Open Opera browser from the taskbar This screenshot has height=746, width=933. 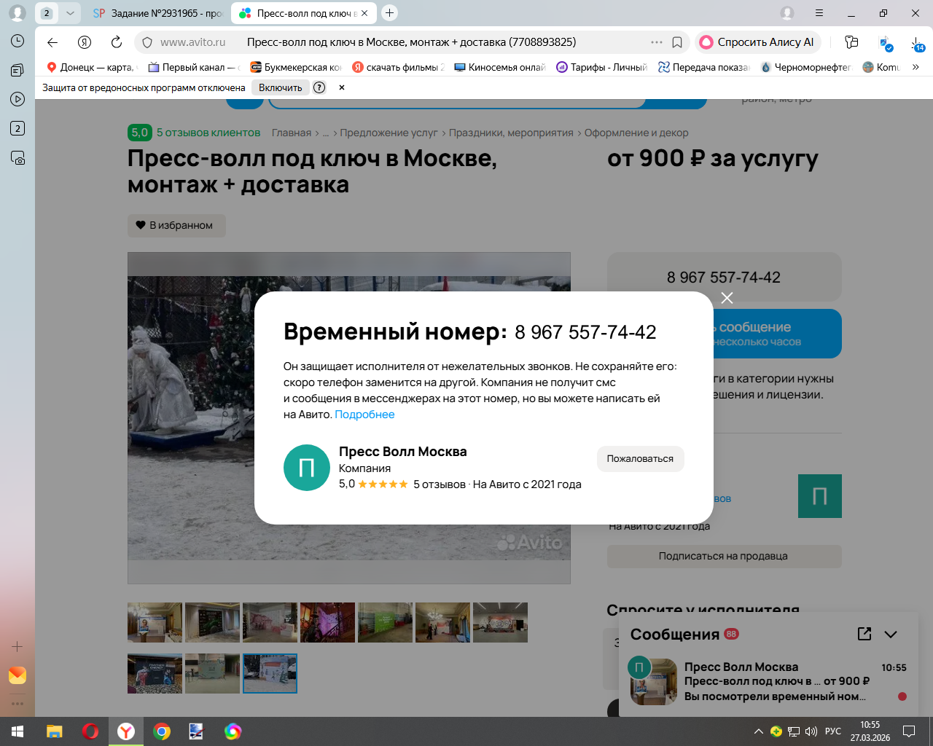click(x=90, y=731)
